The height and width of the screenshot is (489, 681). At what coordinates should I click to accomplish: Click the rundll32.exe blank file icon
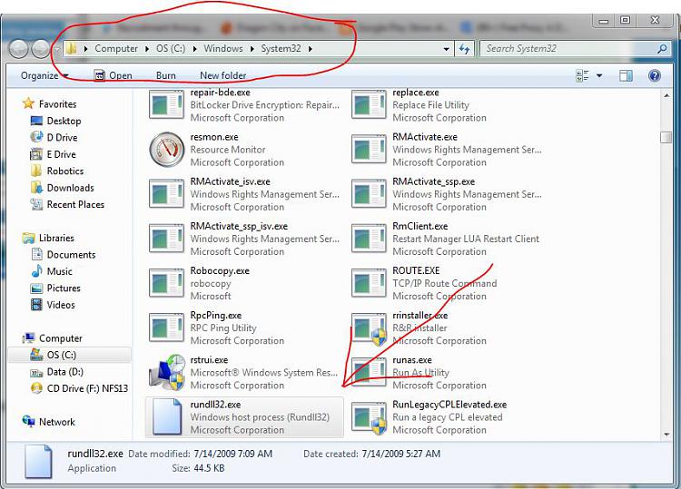point(167,416)
